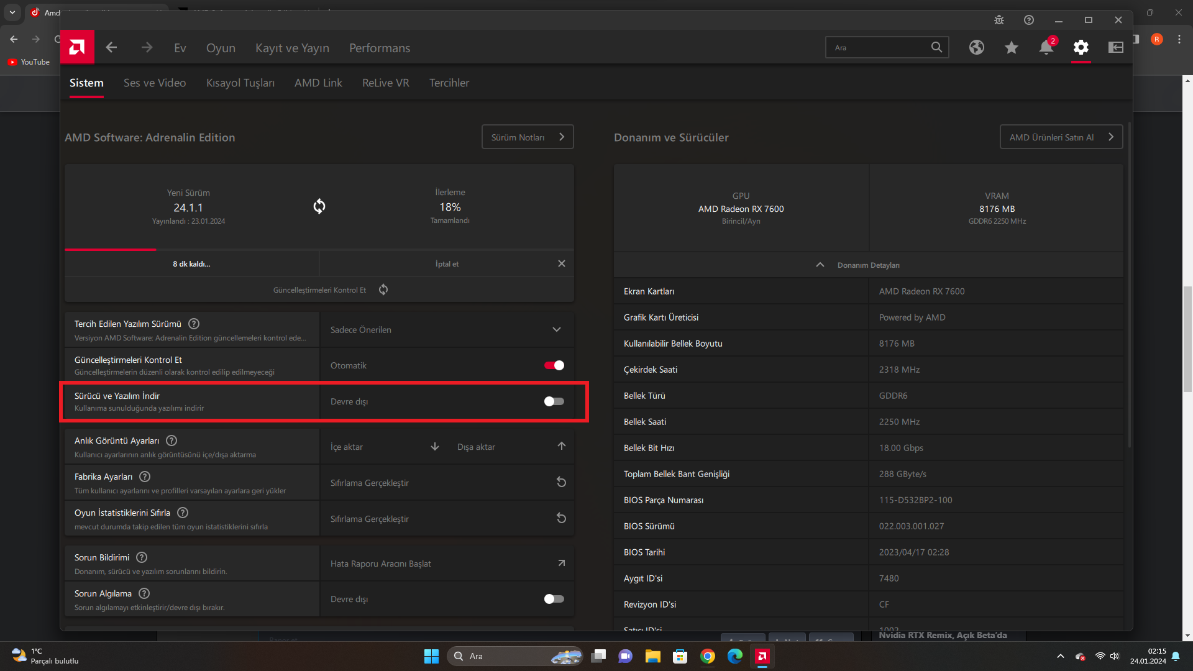Switch to ReLive VR tab
The width and height of the screenshot is (1193, 671).
click(x=386, y=83)
